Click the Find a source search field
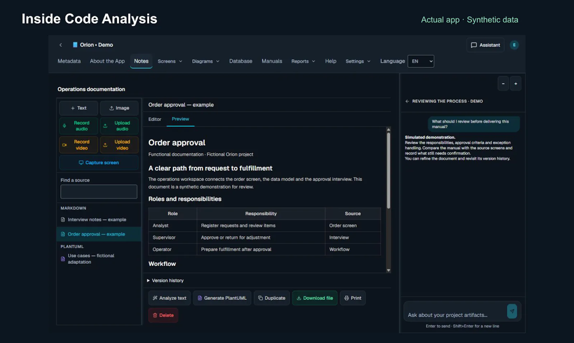This screenshot has height=343, width=574. 99,191
